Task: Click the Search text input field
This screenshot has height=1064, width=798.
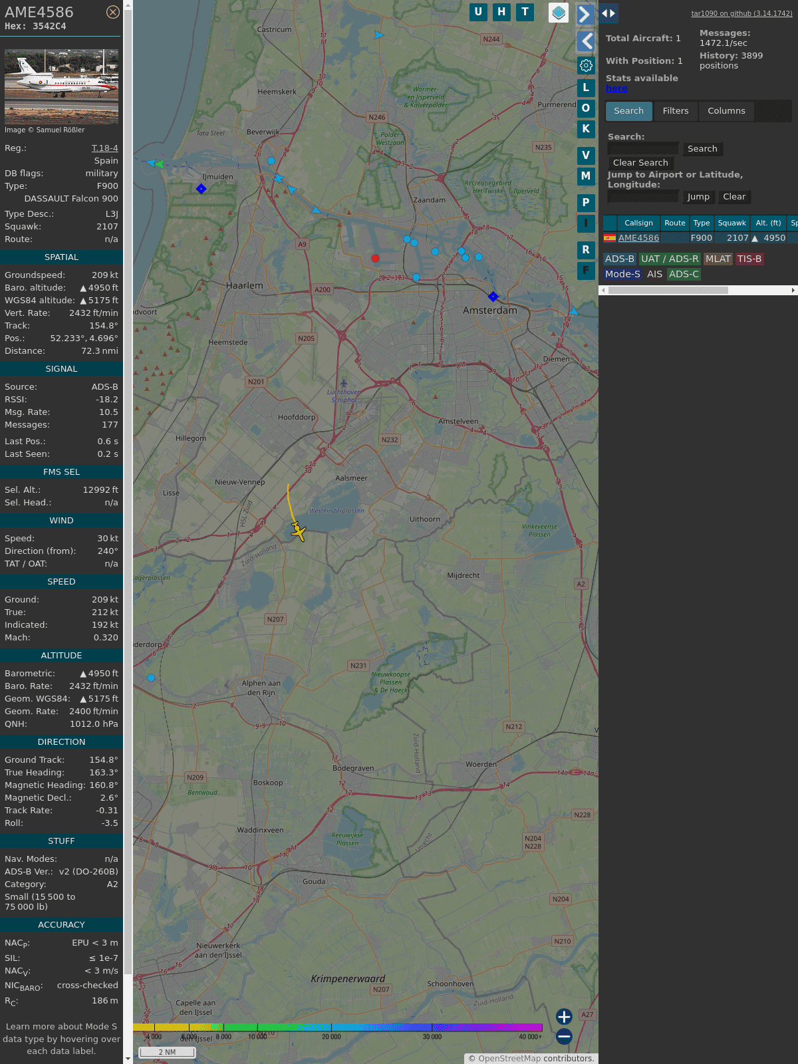Action: pyautogui.click(x=643, y=149)
